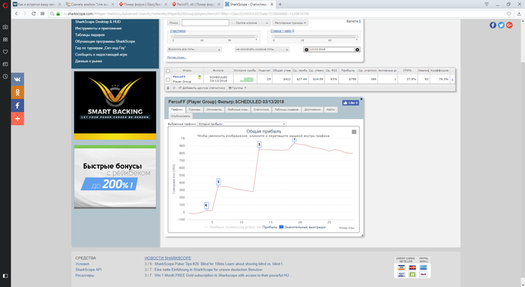Switch to the 'Турниры' tab
This screenshot has height=287, width=525.
pyautogui.click(x=194, y=109)
